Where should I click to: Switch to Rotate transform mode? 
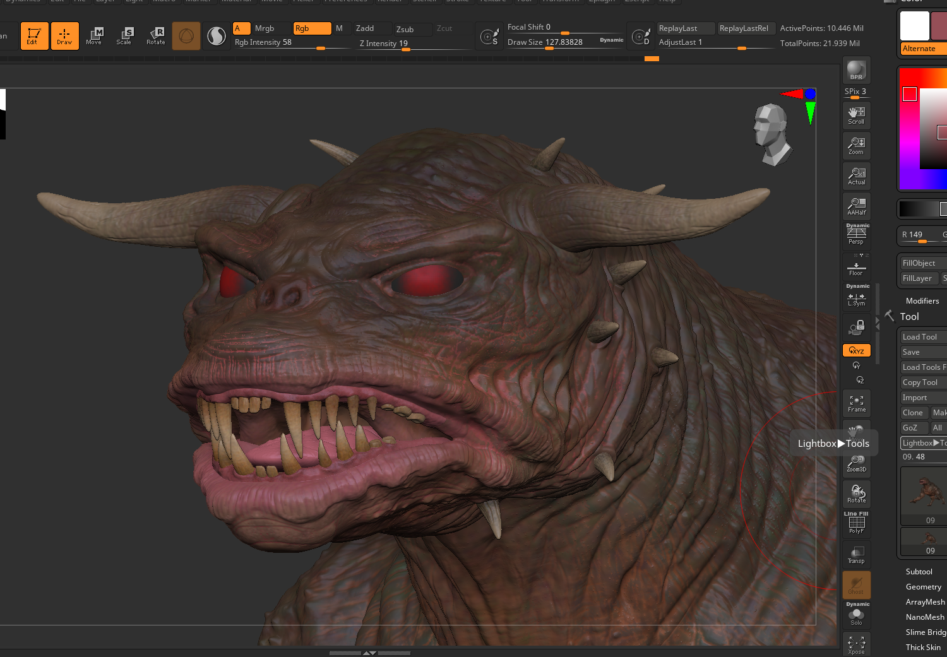(155, 36)
